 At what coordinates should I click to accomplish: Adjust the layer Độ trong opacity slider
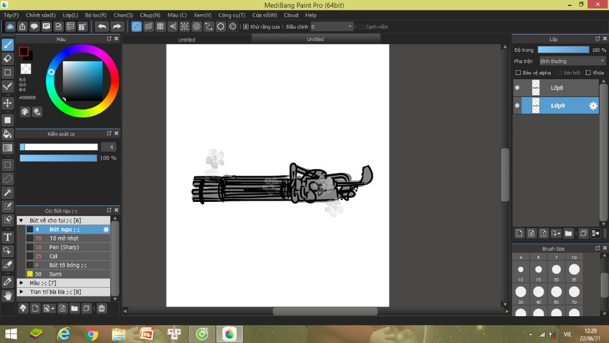pos(563,50)
